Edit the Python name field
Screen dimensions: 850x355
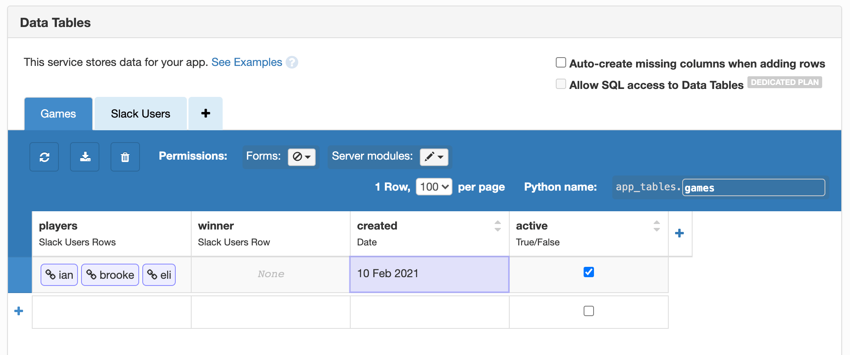pos(753,187)
